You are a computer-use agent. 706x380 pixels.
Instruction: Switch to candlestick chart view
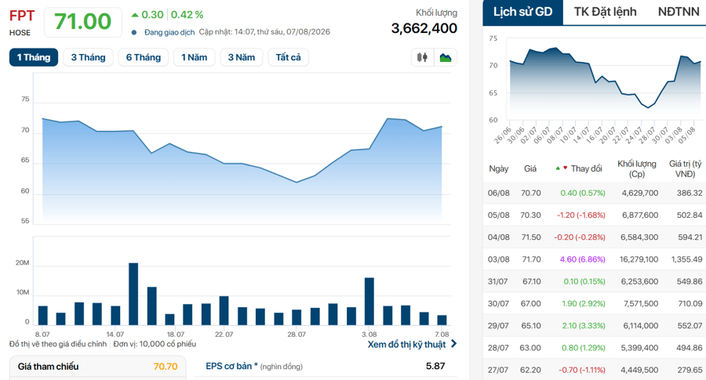[x=422, y=57]
